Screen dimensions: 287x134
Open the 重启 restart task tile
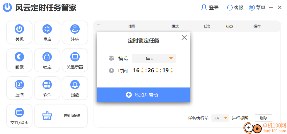pos(47,32)
